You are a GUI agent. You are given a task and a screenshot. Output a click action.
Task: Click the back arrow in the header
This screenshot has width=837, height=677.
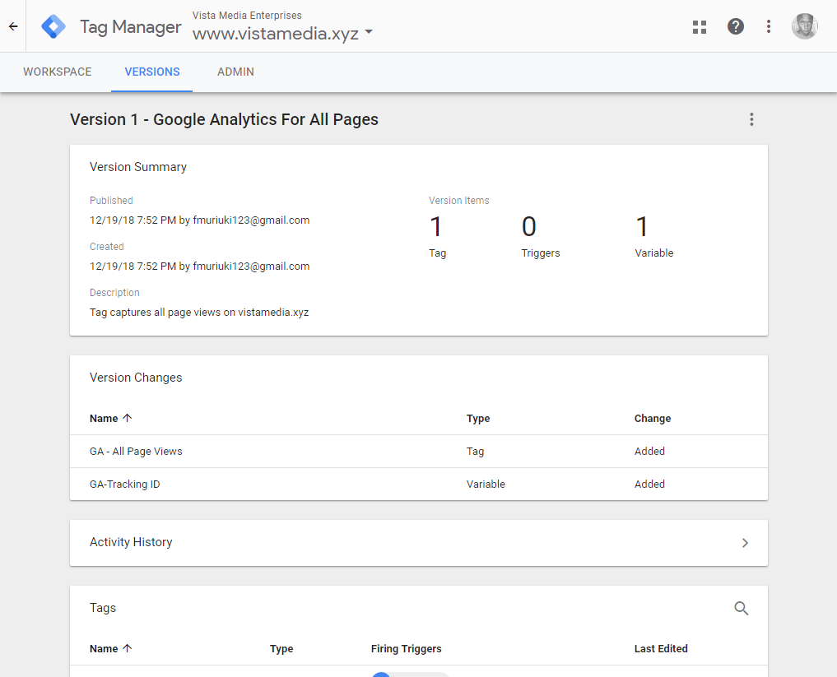pyautogui.click(x=13, y=26)
